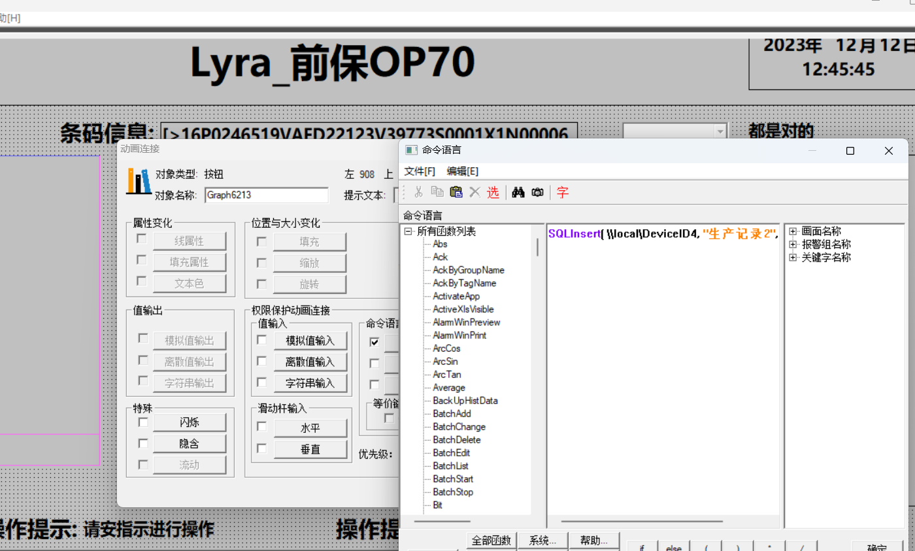Click the 对象名称 field containing Graph6213
Image resolution: width=915 pixels, height=551 pixels.
coord(266,195)
